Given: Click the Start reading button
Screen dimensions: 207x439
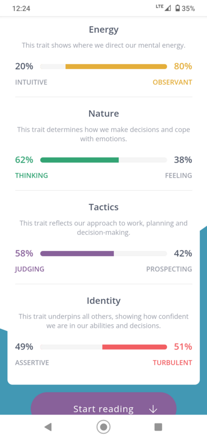Looking at the screenshot, I should click(103, 404).
